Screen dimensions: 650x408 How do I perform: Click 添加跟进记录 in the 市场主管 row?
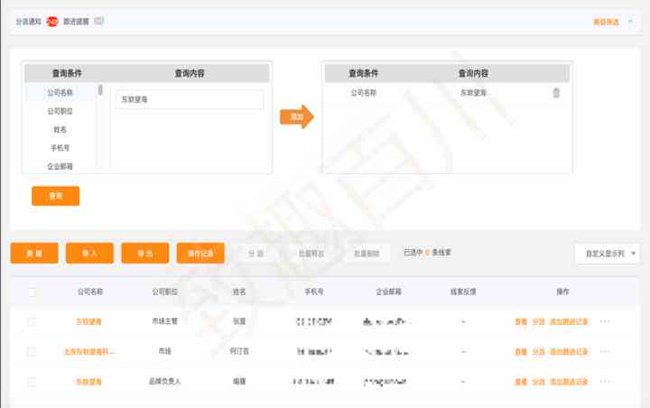pos(569,321)
